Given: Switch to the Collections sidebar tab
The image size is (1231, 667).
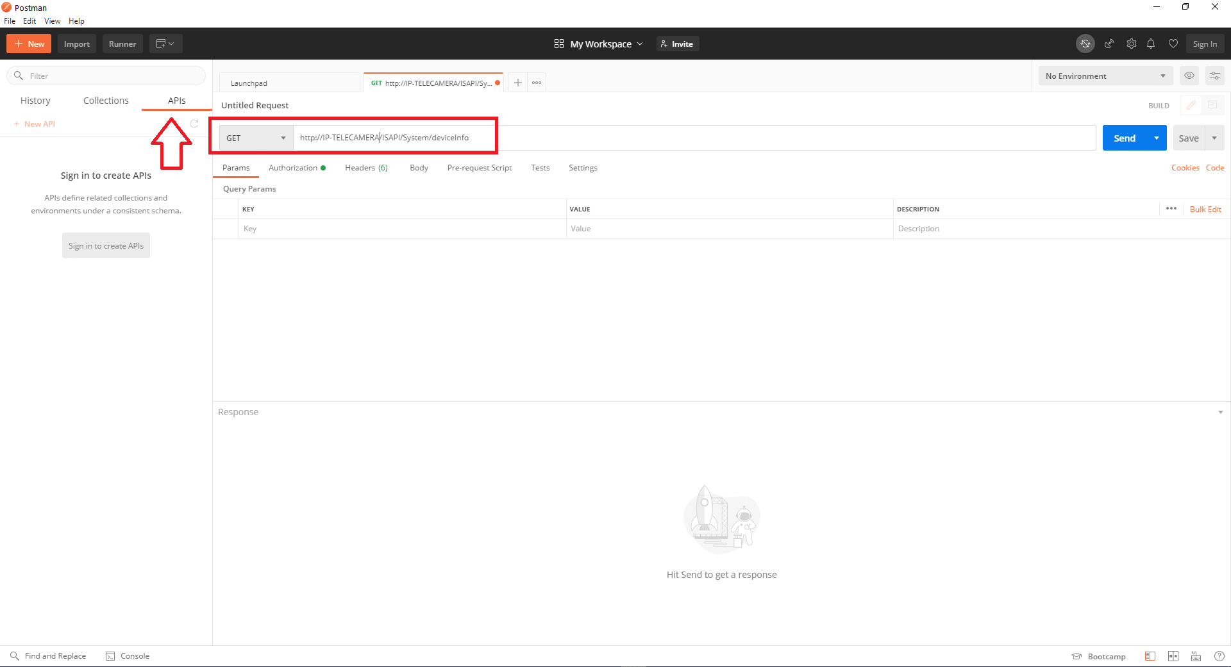Looking at the screenshot, I should tap(106, 101).
